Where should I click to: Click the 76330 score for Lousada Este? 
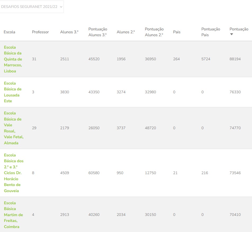235,92
